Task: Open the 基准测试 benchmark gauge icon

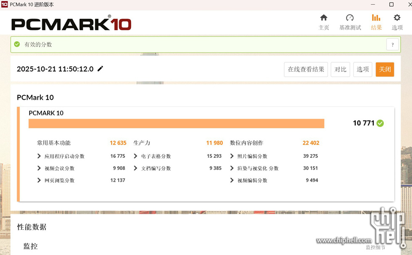Action: click(350, 18)
